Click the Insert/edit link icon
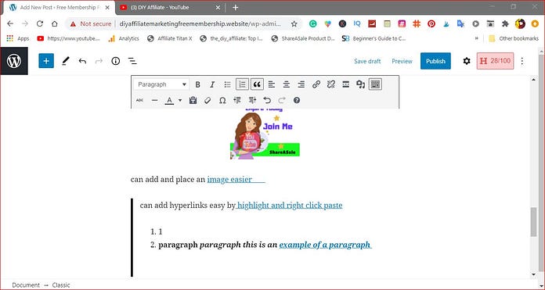This screenshot has width=545, height=290. (316, 84)
